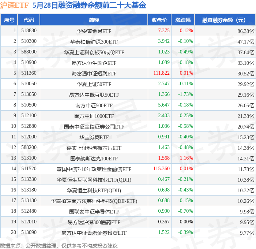Select the fund code 588000
Screen dimensions: 256x249
pyautogui.click(x=29, y=52)
